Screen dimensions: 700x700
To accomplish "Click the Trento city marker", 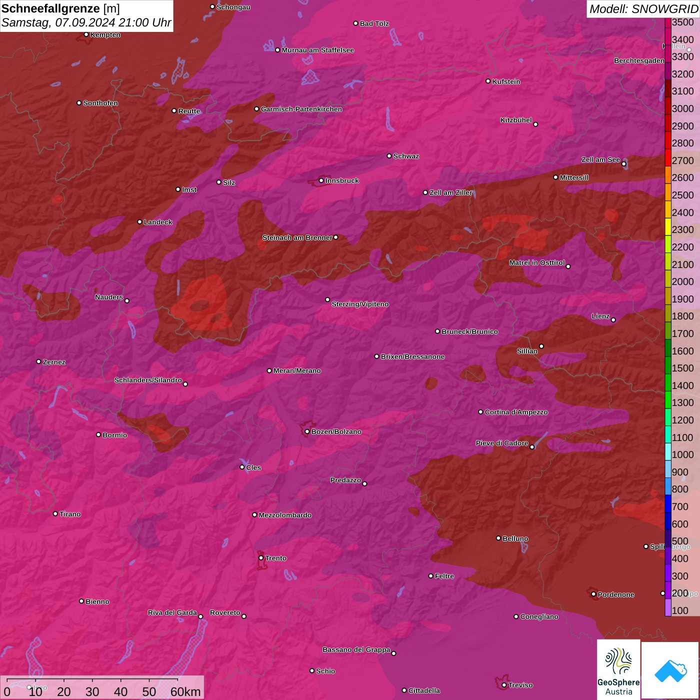I will tap(261, 558).
